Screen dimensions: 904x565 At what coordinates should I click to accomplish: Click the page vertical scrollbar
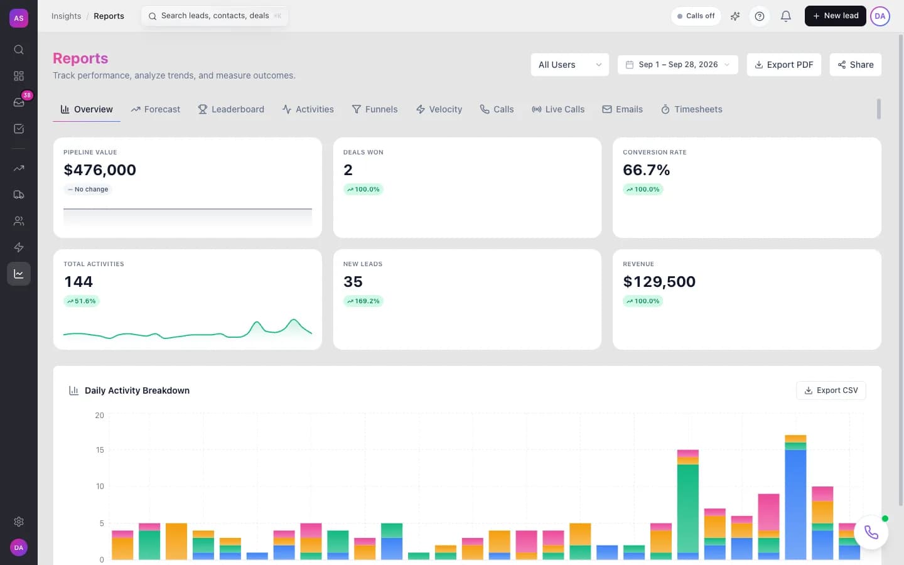point(901,270)
